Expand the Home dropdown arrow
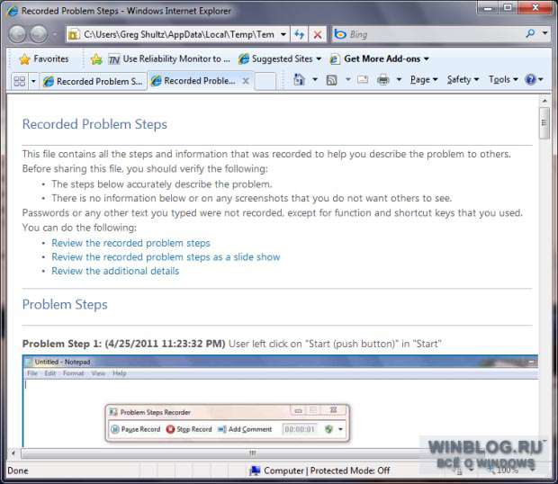The width and height of the screenshot is (558, 484). pos(315,80)
